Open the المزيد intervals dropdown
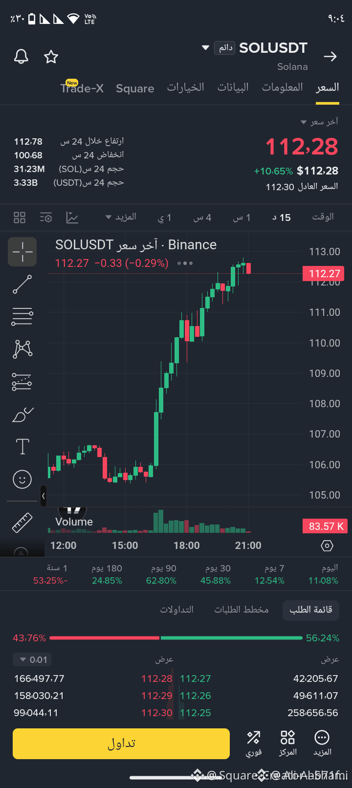 [x=121, y=217]
